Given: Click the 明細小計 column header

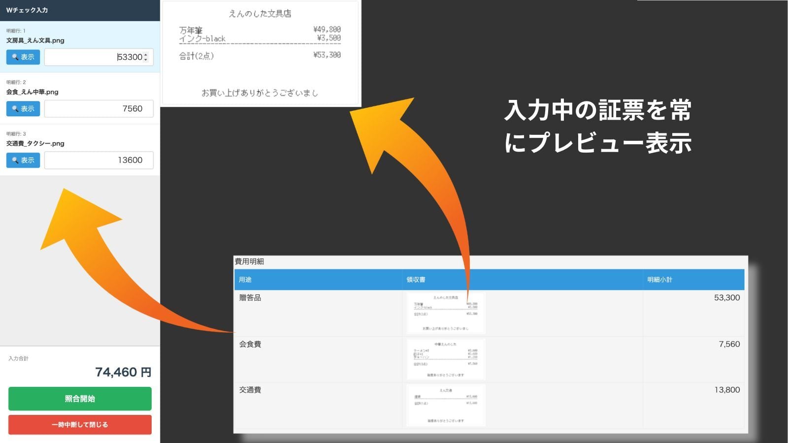Looking at the screenshot, I should coord(659,280).
